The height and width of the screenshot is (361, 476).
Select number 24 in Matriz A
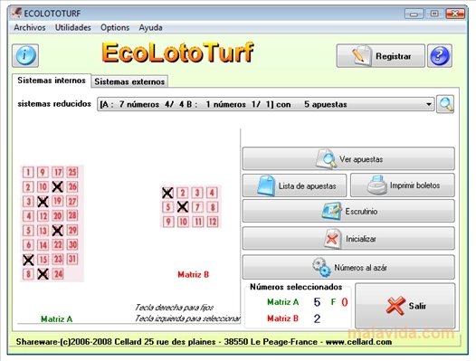click(57, 274)
